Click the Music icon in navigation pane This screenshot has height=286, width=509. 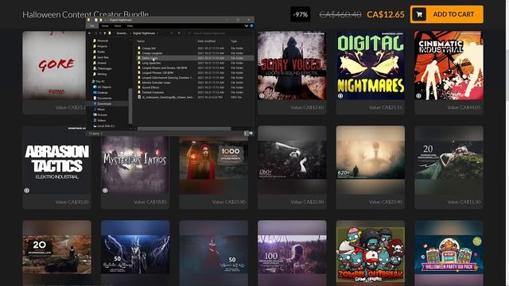click(x=95, y=110)
